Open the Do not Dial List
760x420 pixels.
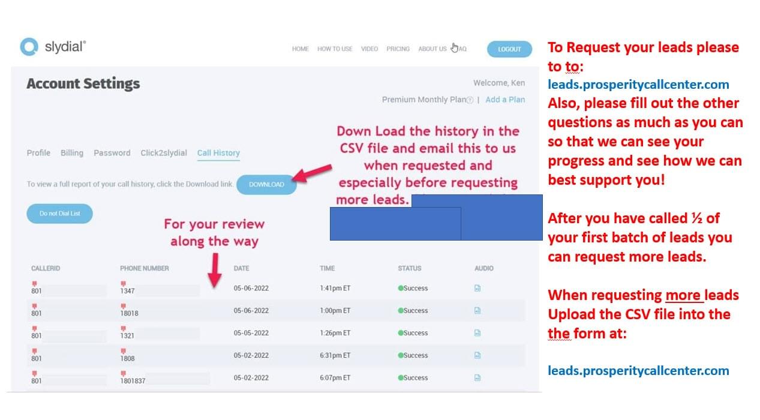click(x=59, y=214)
